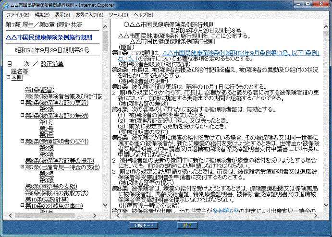Collapse the 本則 tree node
332x237 pixels.
coord(8,77)
